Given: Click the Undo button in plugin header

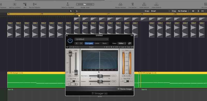Looking at the screenshot, I should point(97,43).
